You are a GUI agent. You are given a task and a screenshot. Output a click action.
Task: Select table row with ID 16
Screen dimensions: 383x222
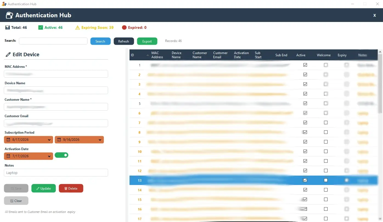point(254,209)
